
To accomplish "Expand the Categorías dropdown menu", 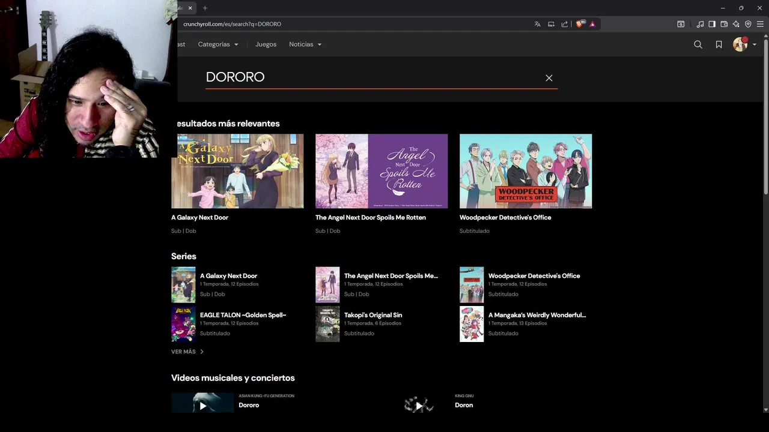I will (x=218, y=44).
